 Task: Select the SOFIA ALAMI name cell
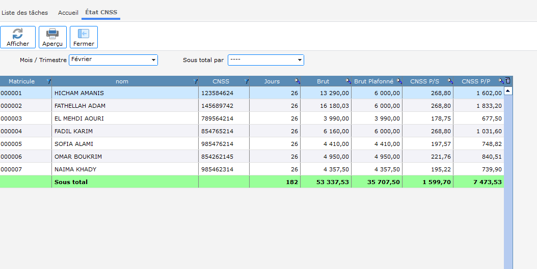click(74, 144)
